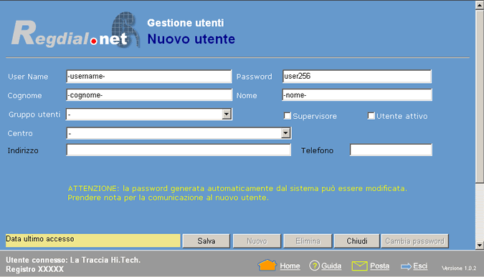Click the disabled Nuovo button
484x277 pixels.
(257, 241)
